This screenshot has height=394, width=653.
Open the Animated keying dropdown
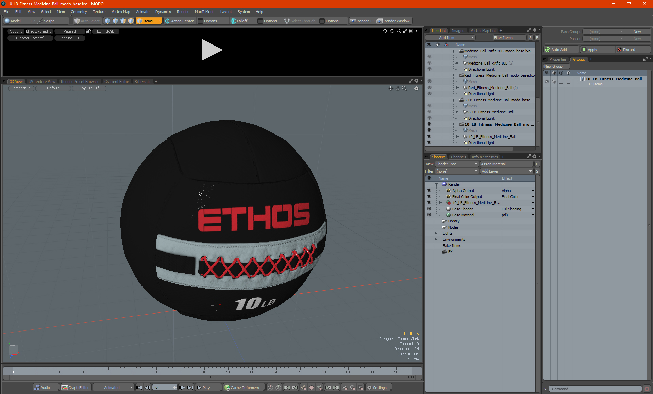pos(114,388)
